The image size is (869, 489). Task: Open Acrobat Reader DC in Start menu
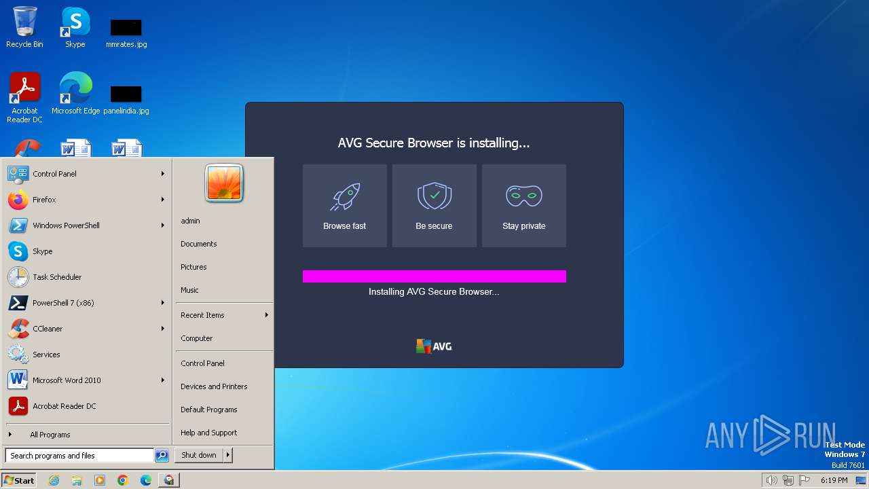click(x=87, y=406)
